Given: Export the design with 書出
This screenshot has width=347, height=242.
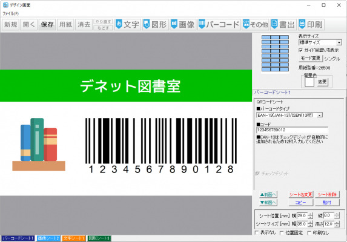Looking at the screenshot, I should (x=283, y=24).
